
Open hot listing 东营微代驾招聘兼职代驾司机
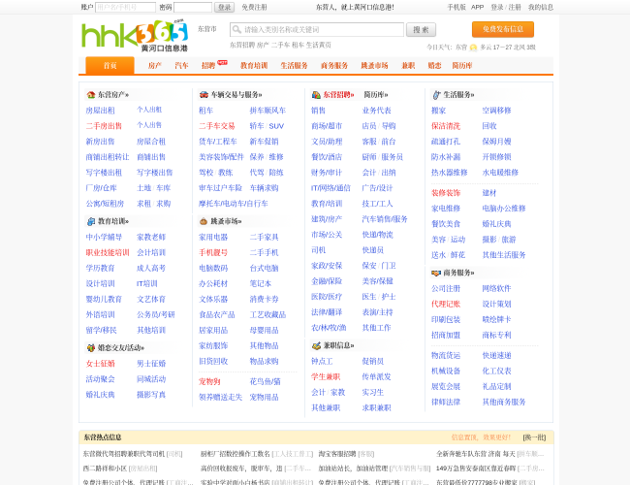pyautogui.click(x=124, y=454)
